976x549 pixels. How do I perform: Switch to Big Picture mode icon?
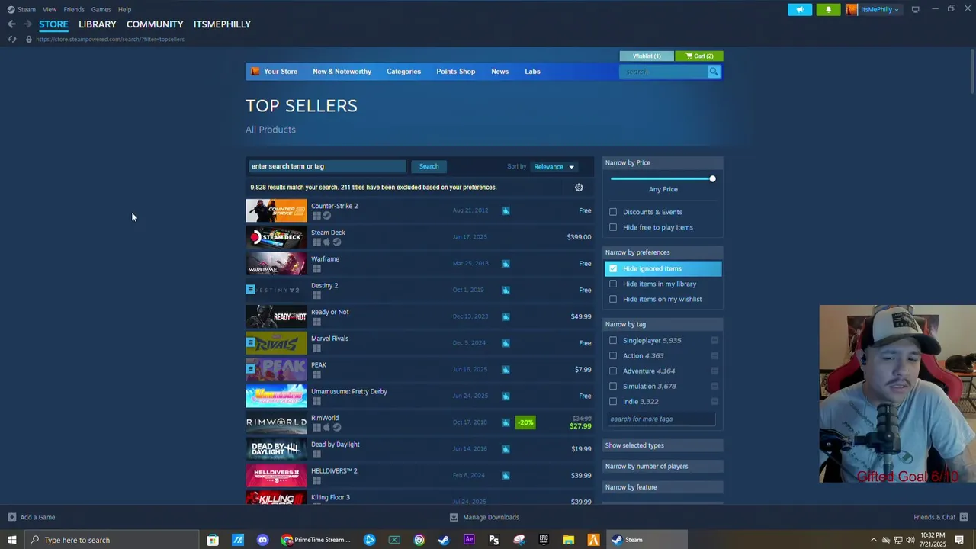point(915,9)
